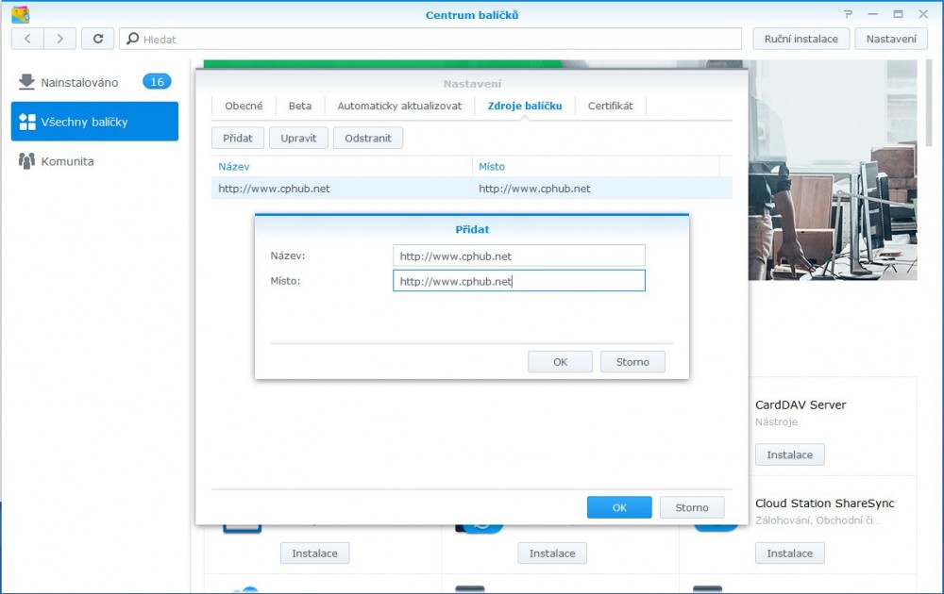Click the back navigation arrow
The height and width of the screenshot is (594, 944).
pyautogui.click(x=27, y=39)
